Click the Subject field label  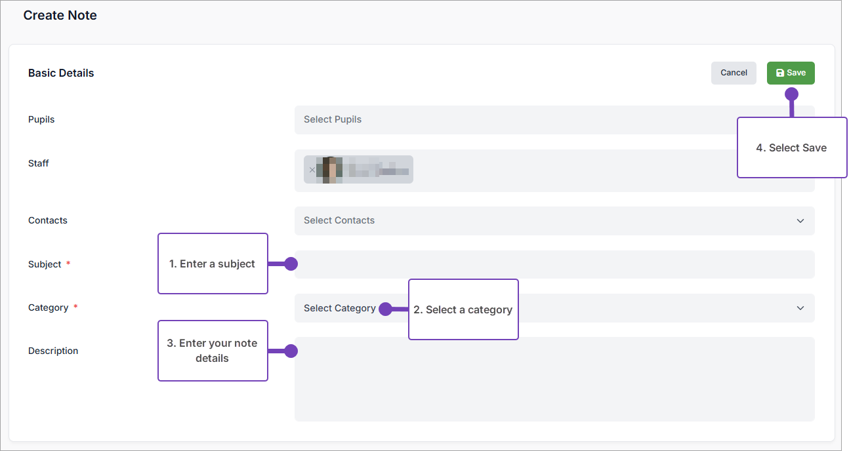[x=45, y=264]
